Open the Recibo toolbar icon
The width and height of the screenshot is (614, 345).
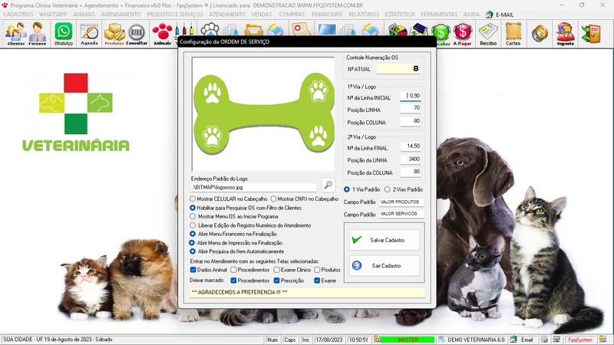click(487, 33)
